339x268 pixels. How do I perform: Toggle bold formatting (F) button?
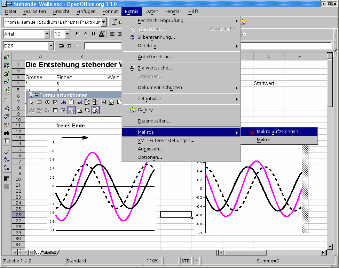tap(77, 34)
